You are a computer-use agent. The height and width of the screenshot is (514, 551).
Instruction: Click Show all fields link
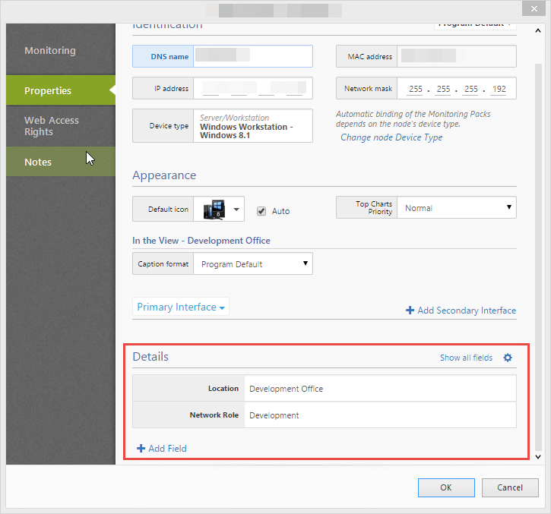pyautogui.click(x=467, y=358)
